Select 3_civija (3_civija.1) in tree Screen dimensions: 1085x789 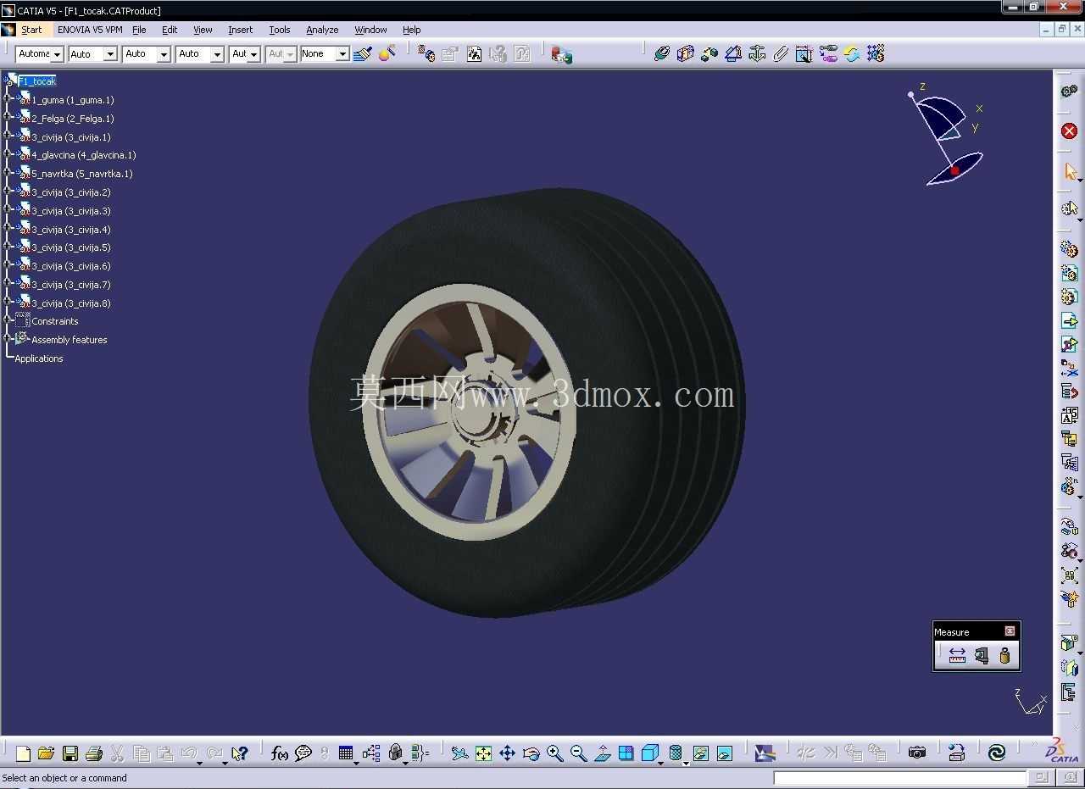point(71,137)
